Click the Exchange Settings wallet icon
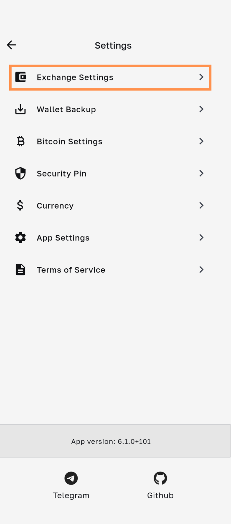The height and width of the screenshot is (524, 235). coord(21,77)
